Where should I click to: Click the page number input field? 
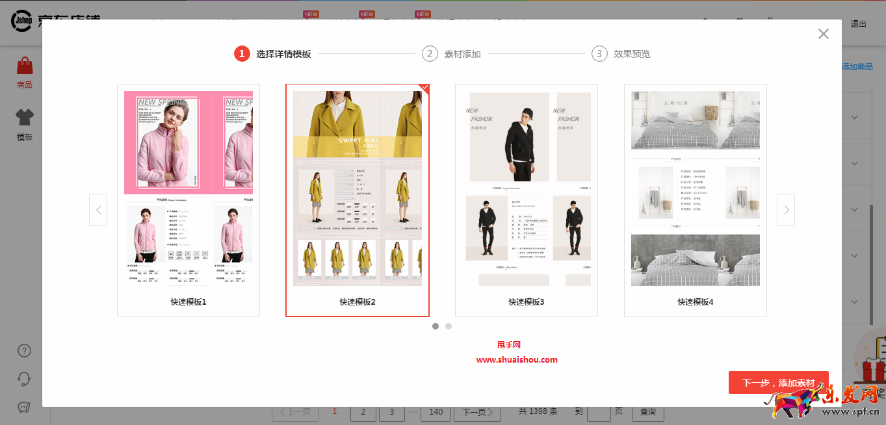coord(599,412)
